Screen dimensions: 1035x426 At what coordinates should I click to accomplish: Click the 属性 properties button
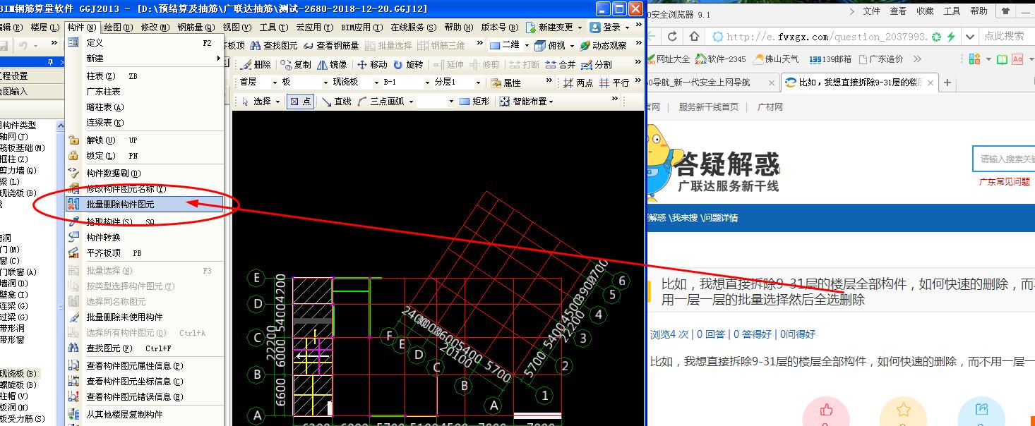click(506, 83)
